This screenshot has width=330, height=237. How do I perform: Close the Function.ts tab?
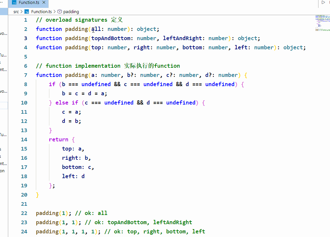coord(44,3)
